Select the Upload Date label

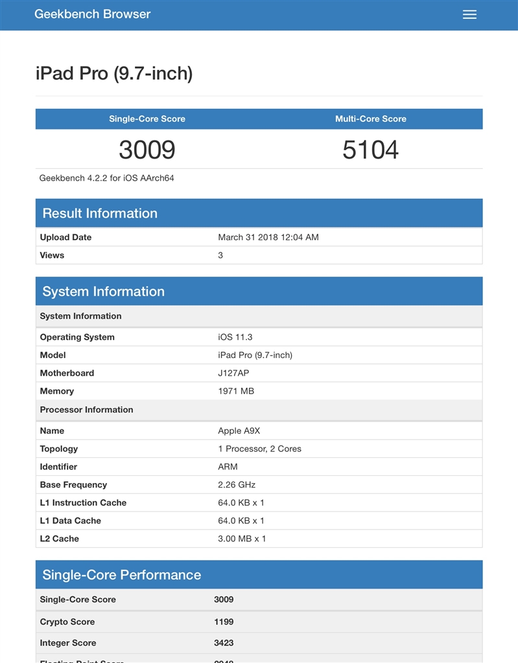(x=65, y=237)
